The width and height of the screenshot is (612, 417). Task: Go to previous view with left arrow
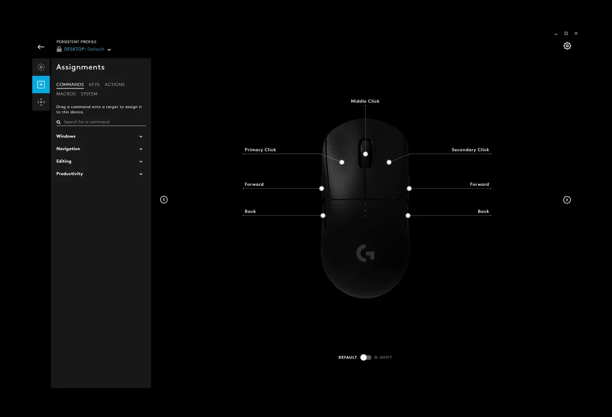click(x=164, y=200)
